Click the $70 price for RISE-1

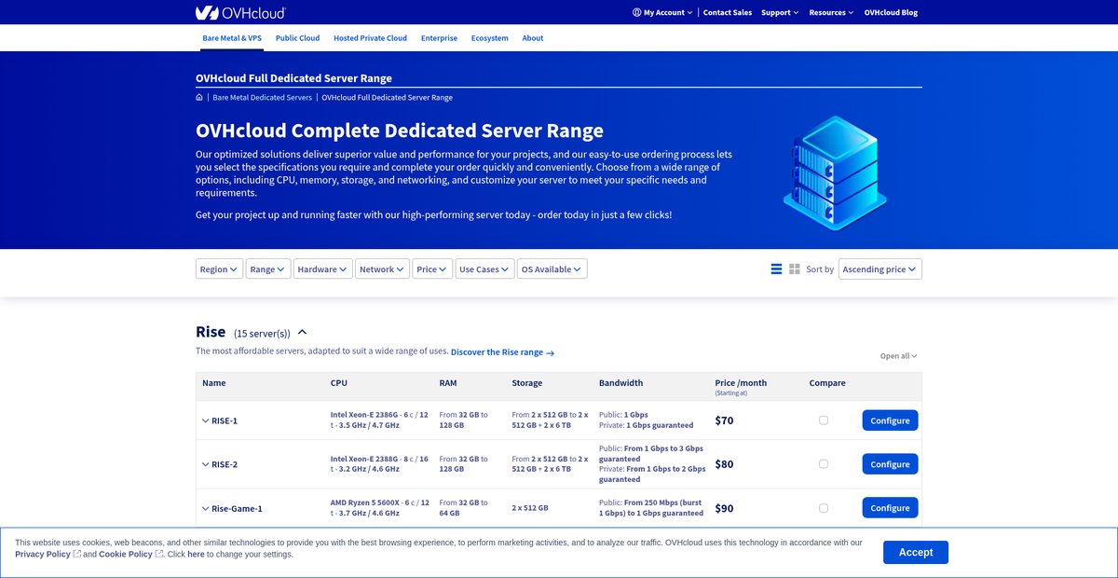(724, 420)
